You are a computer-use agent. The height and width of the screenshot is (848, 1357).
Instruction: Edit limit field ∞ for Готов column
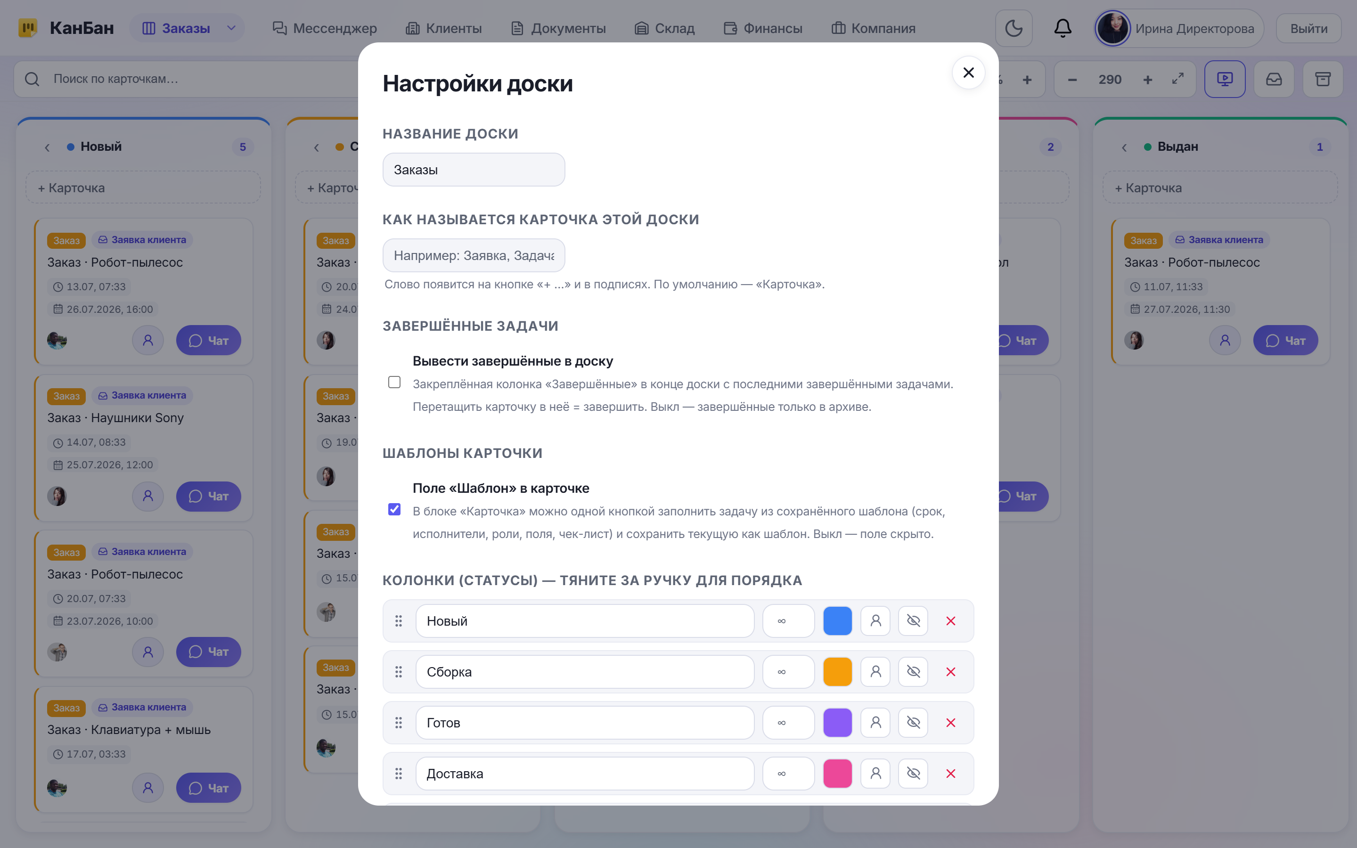[788, 723]
